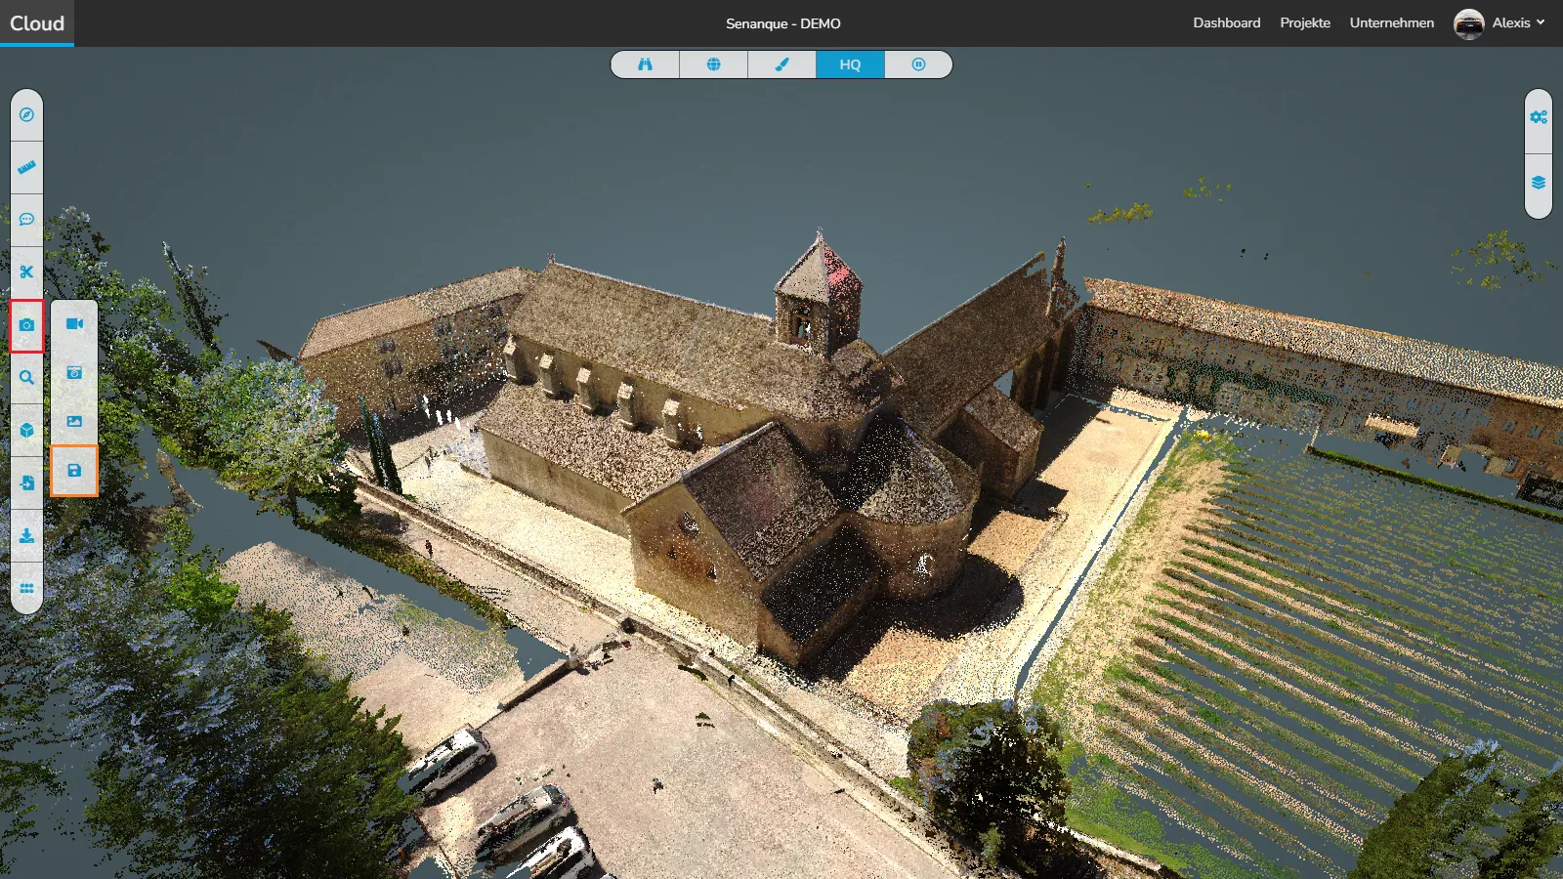
Task: Click the download icon in left toolbar
Action: pyautogui.click(x=26, y=535)
